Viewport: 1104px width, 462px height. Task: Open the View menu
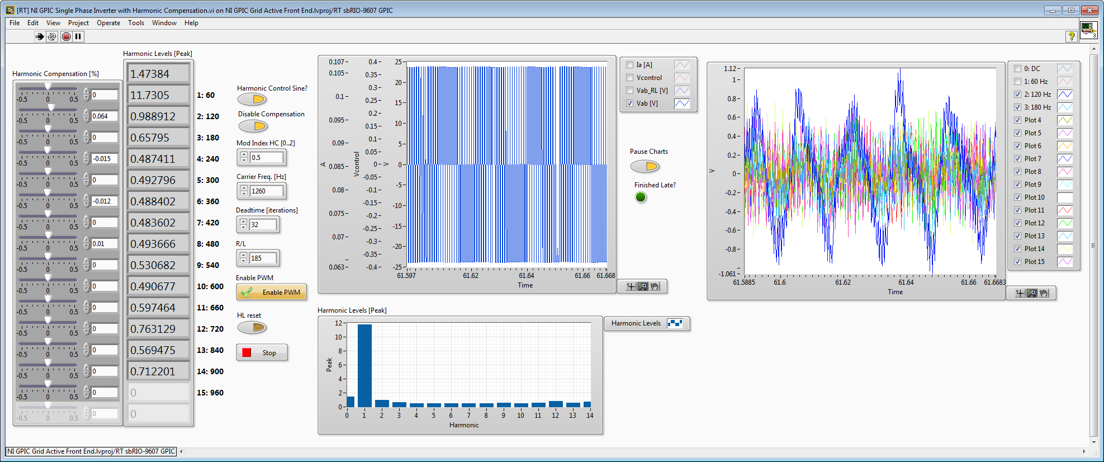[53, 23]
